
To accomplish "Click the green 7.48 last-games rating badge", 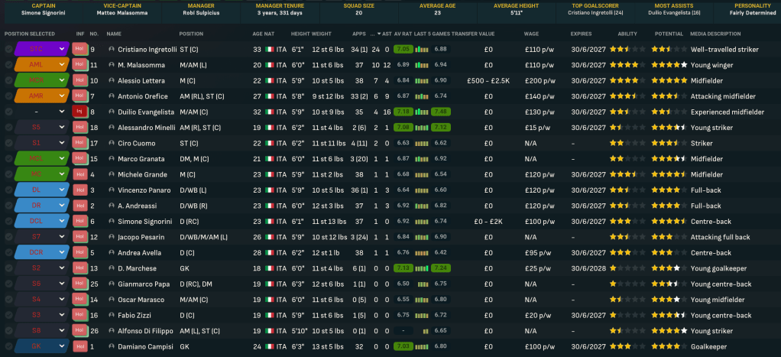I will 440,112.
